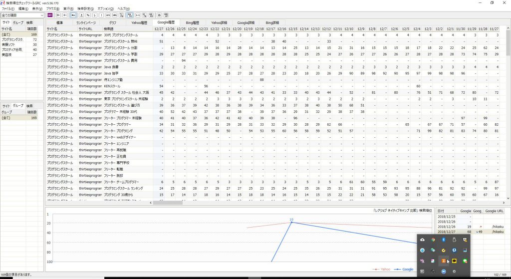
Task: Click the お toolbar icon
Action: [159, 15]
